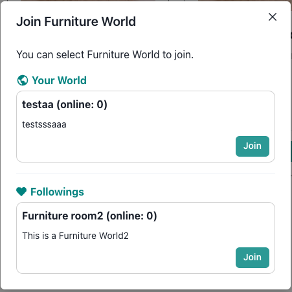
Task: Click the 'This is a Furniture World2' description
Action: [75, 236]
